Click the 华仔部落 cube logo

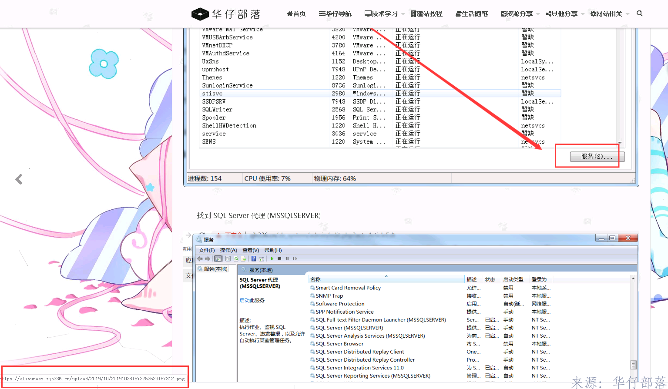200,14
